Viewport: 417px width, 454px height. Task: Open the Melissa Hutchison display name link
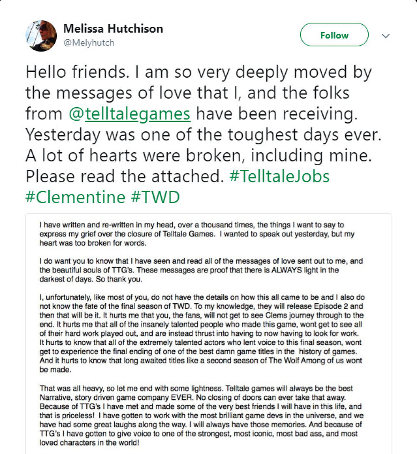113,29
